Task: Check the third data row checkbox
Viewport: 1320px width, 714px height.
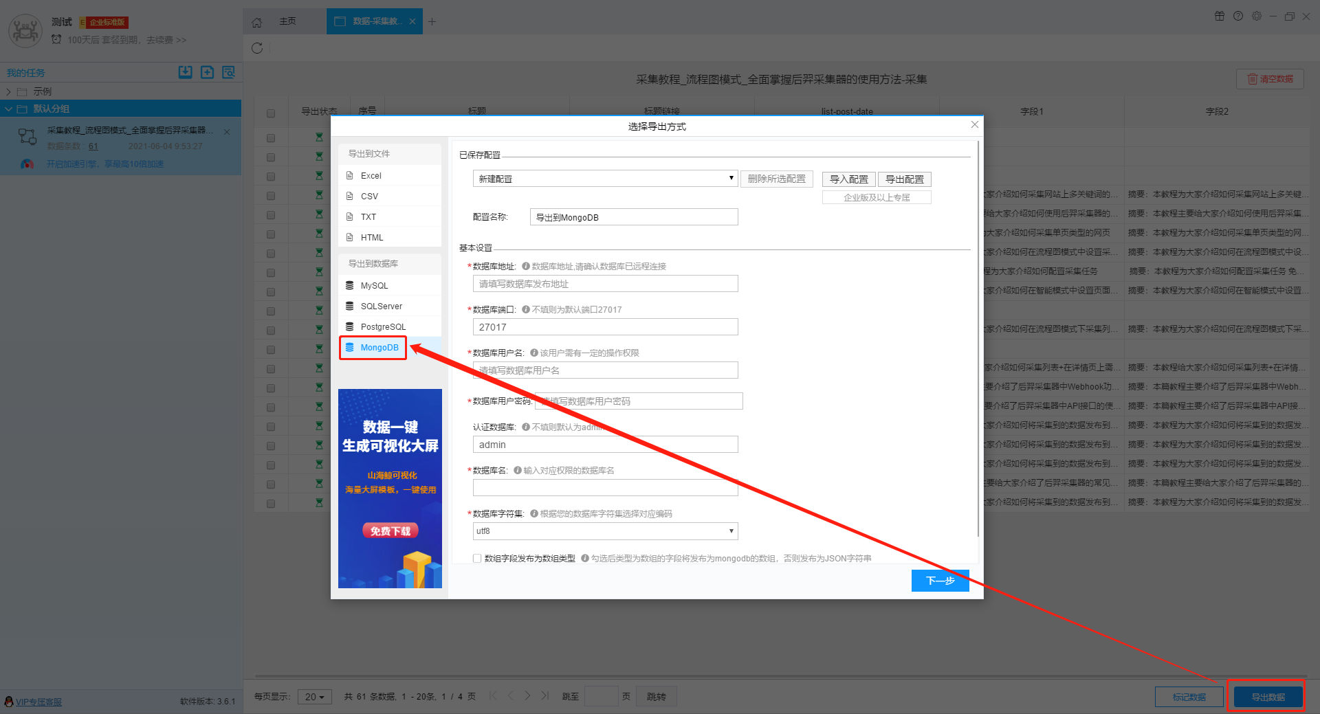Action: (271, 177)
